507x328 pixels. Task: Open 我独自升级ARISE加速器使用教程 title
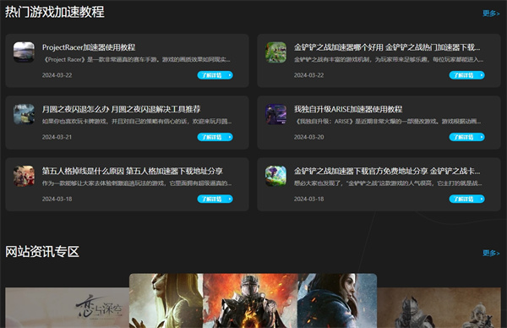click(348, 109)
